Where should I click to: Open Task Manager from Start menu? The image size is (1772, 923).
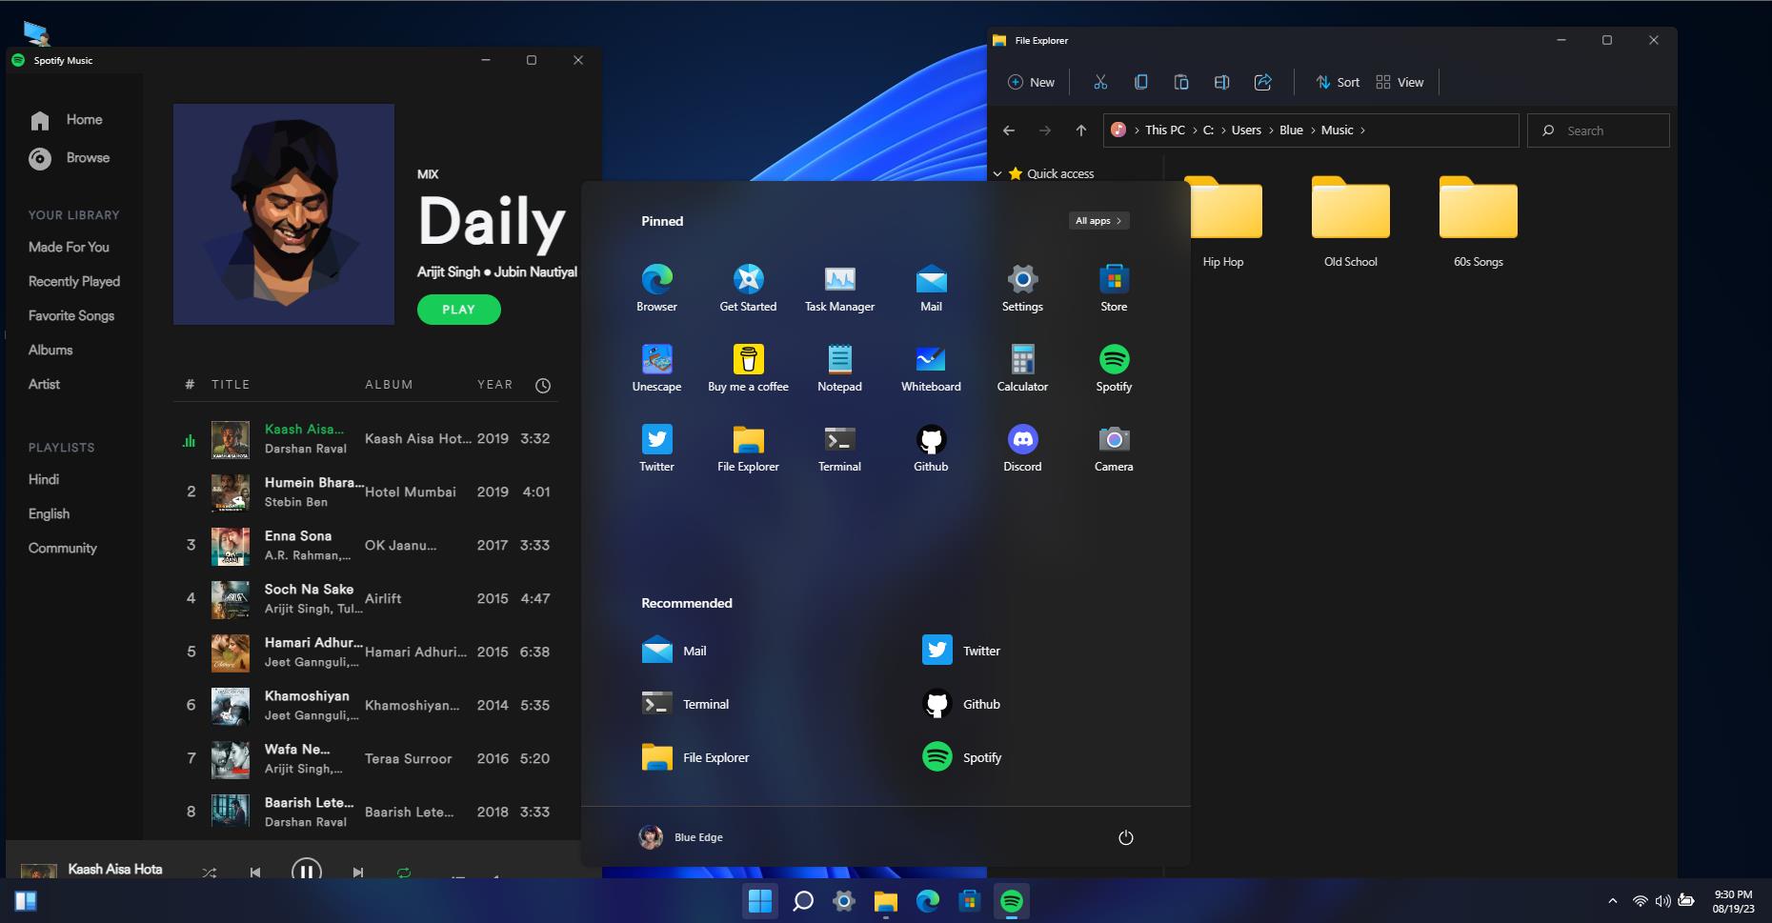tap(839, 288)
